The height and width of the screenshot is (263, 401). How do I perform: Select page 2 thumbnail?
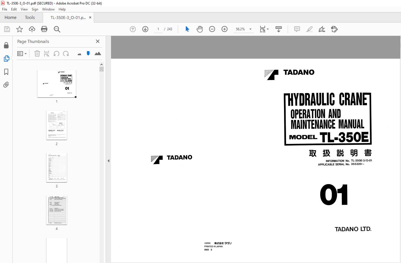[57, 125]
